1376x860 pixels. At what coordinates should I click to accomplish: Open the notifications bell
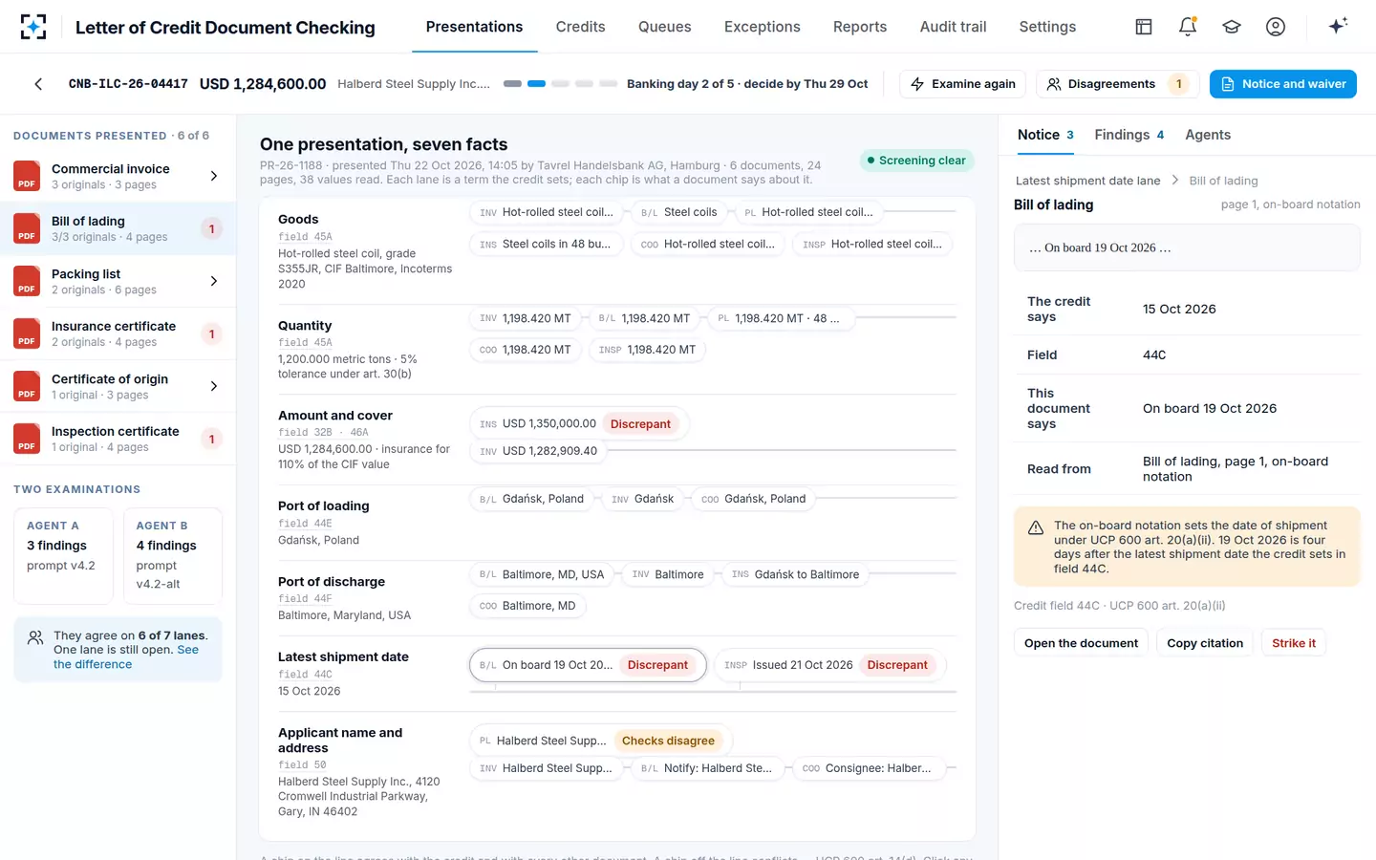click(1188, 27)
